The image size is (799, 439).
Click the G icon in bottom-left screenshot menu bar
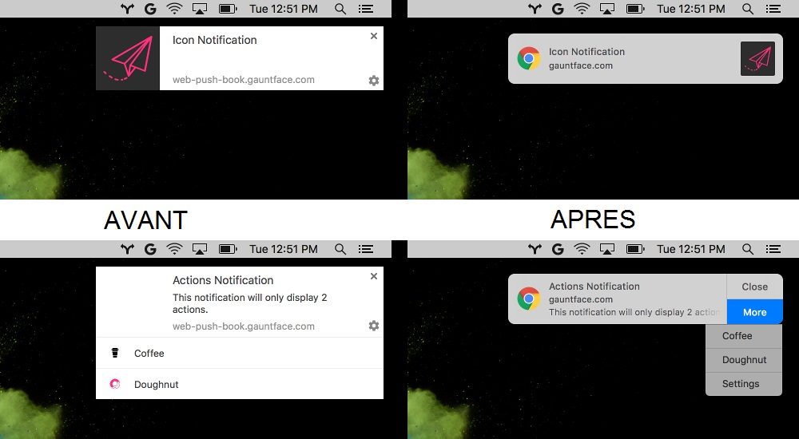coord(150,249)
